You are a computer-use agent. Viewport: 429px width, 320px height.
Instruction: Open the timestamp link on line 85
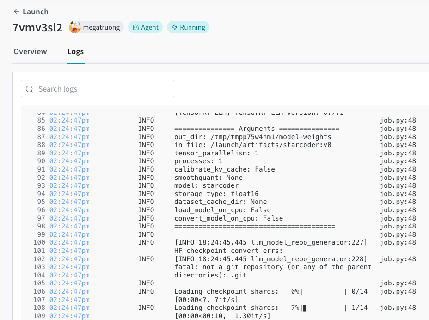click(x=69, y=121)
